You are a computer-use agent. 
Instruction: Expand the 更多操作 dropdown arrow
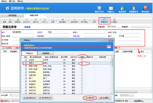pyautogui.click(x=68, y=21)
